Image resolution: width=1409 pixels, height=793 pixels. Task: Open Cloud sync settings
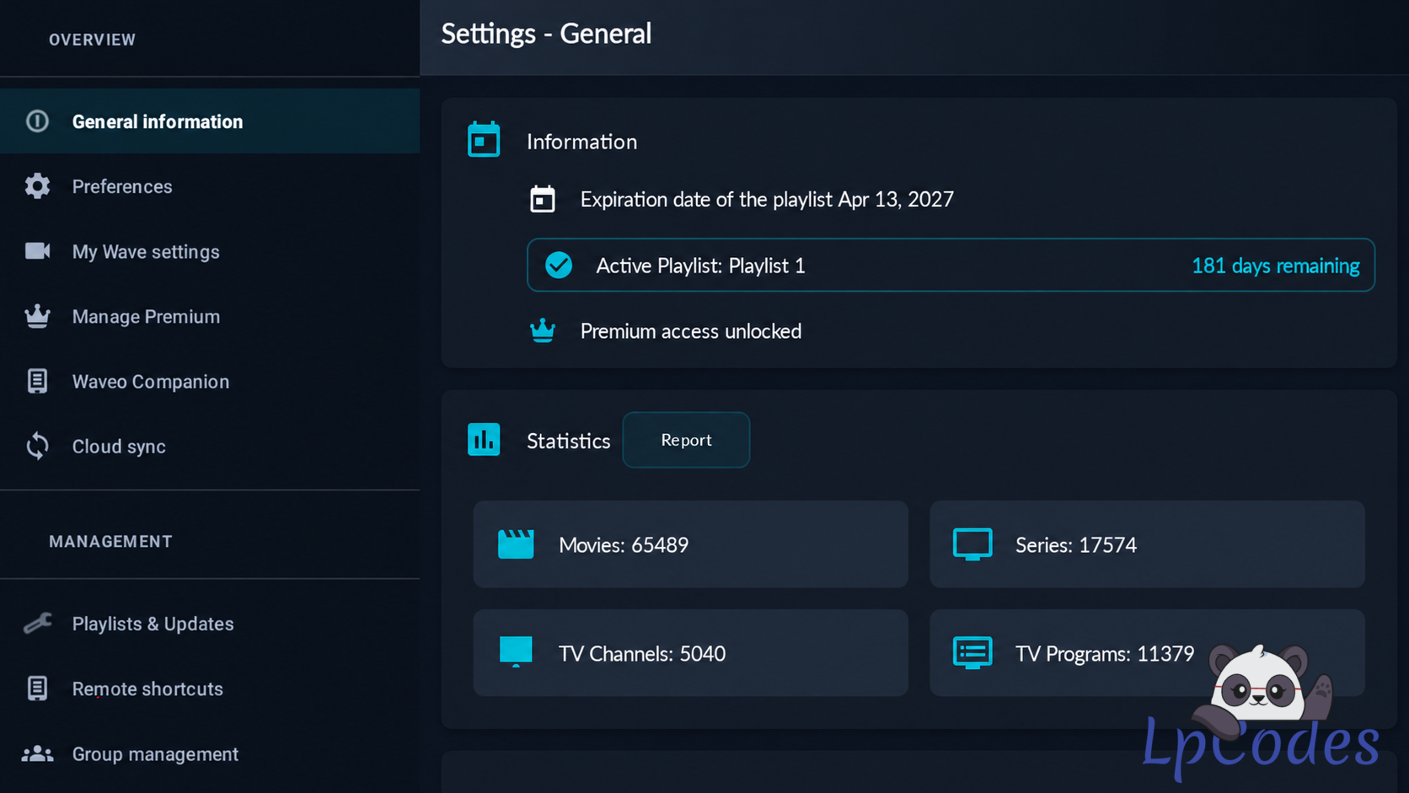point(210,446)
